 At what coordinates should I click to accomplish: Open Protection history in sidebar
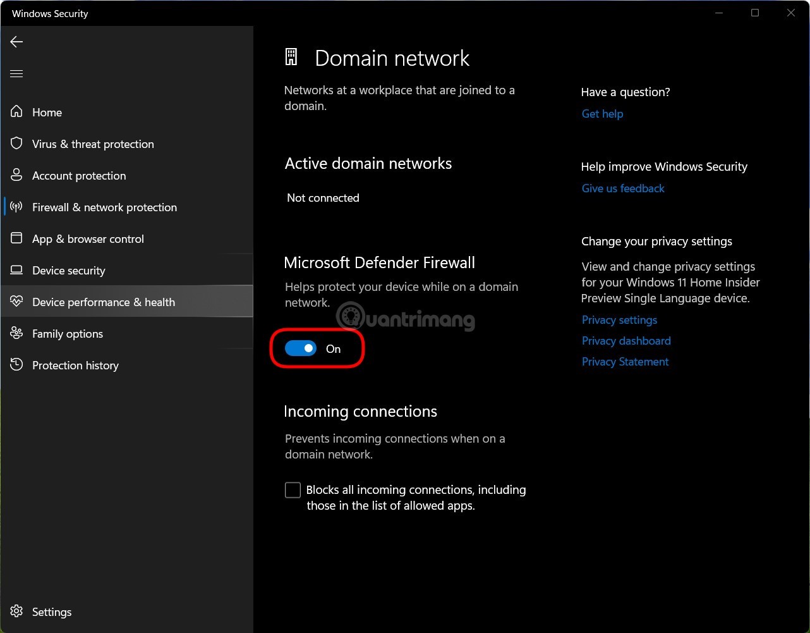tap(75, 366)
